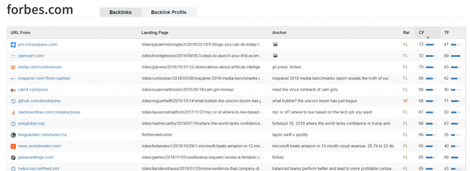Open the Backlinks tab
Screen dimensions: 470x171
coord(120,12)
